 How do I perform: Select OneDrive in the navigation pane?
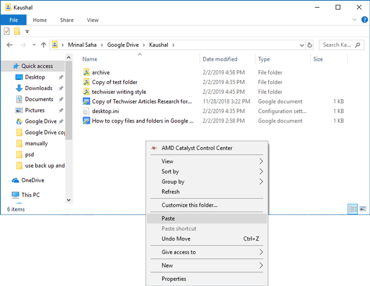point(32,180)
